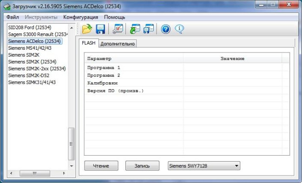Click the app icon in the title bar
This screenshot has width=302, height=183.
click(7, 7)
